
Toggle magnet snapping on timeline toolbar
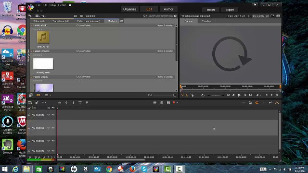point(257,102)
